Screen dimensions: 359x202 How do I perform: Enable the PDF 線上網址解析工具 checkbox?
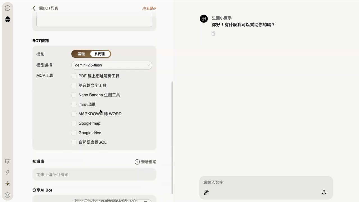pos(74,76)
